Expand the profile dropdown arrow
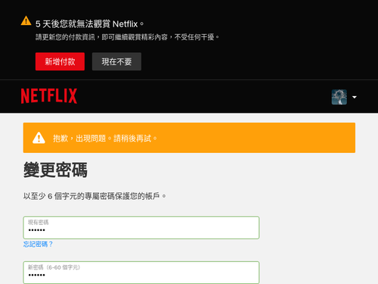This screenshot has width=378, height=284. [355, 97]
